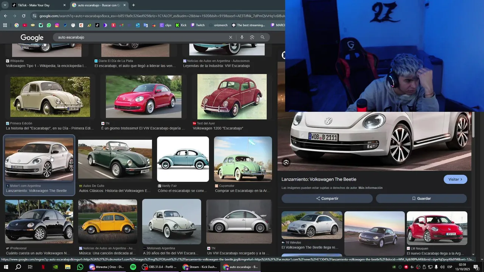Open volume control in system tray
Image resolution: width=484 pixels, height=272 pixels.
(x=442, y=267)
